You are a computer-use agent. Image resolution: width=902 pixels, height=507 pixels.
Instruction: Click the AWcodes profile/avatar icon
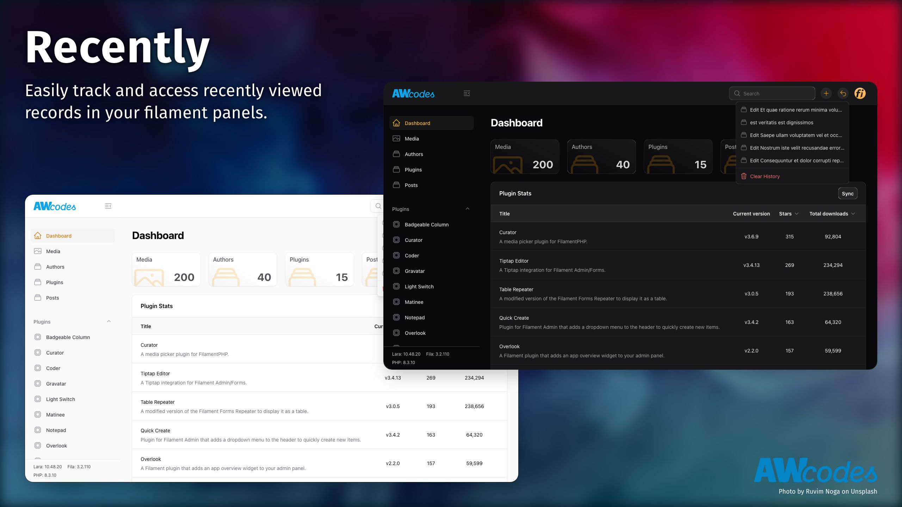[x=860, y=93]
